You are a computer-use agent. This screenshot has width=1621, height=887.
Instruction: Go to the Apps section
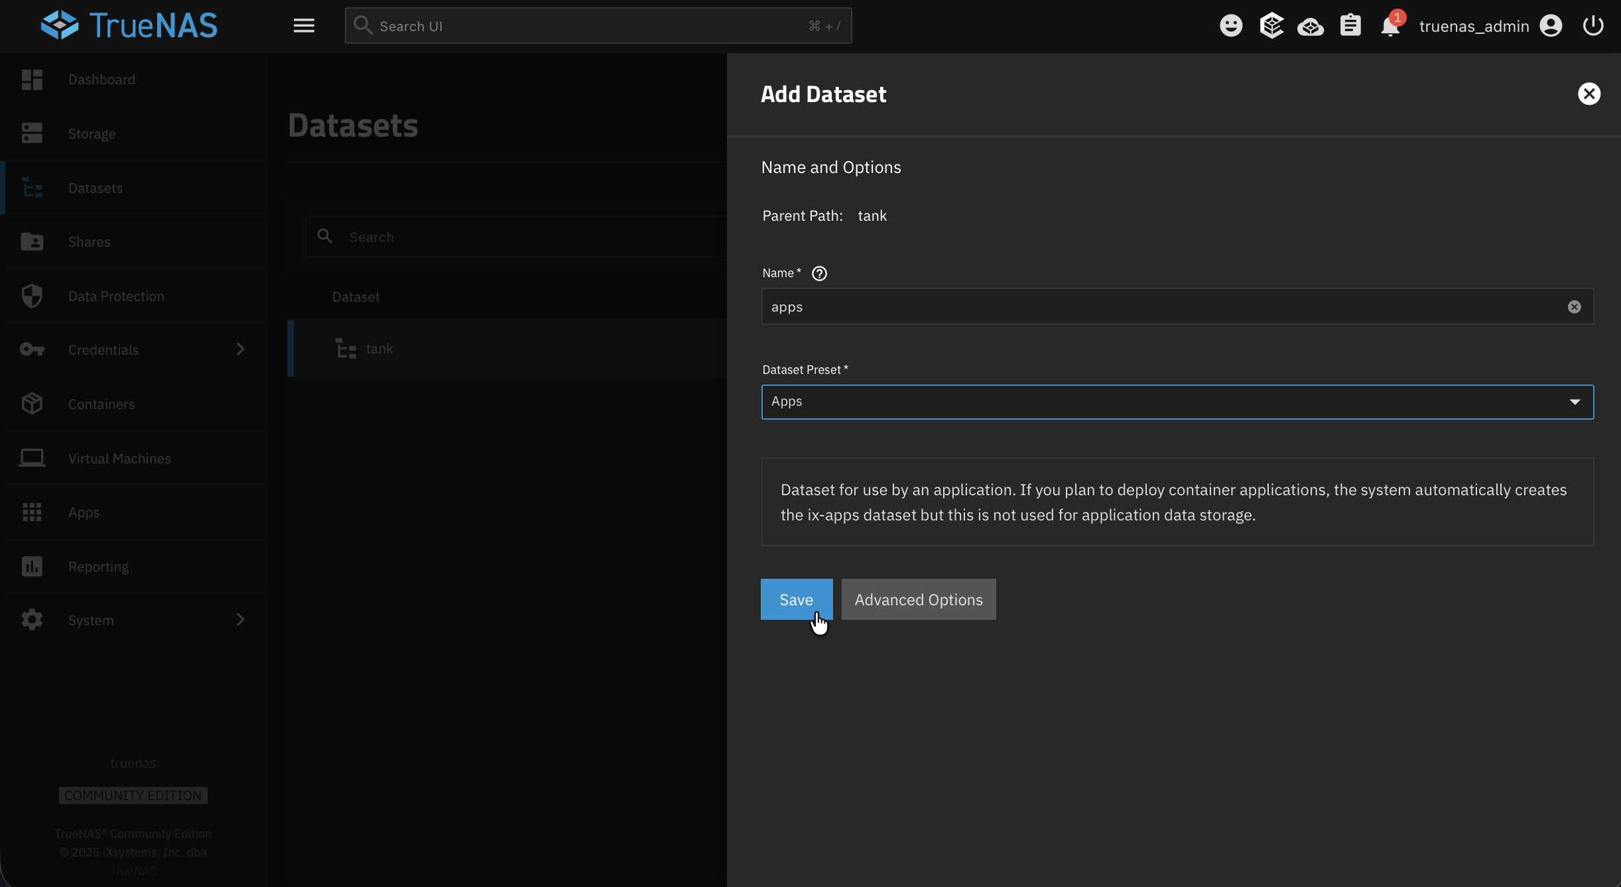pyautogui.click(x=84, y=512)
